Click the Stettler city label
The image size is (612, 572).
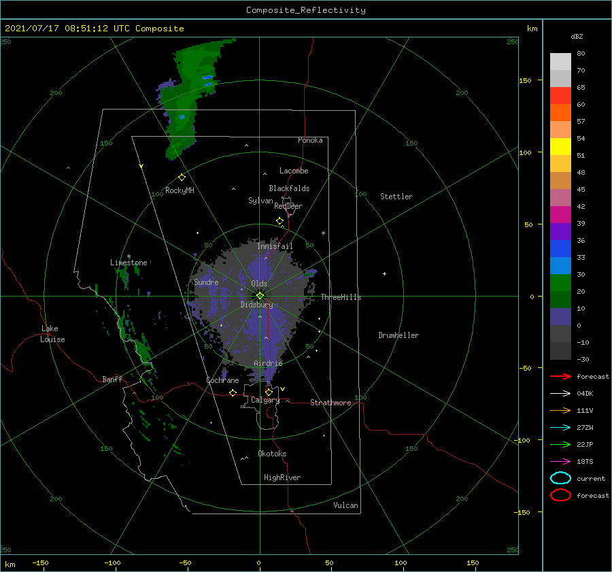(x=396, y=197)
